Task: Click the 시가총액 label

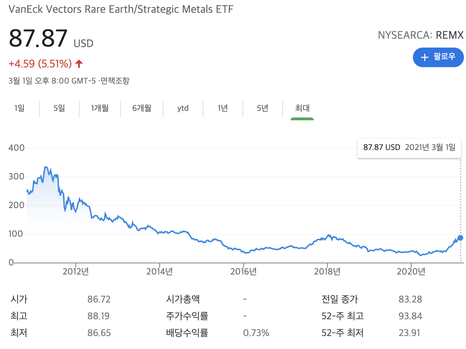Action: tap(183, 299)
